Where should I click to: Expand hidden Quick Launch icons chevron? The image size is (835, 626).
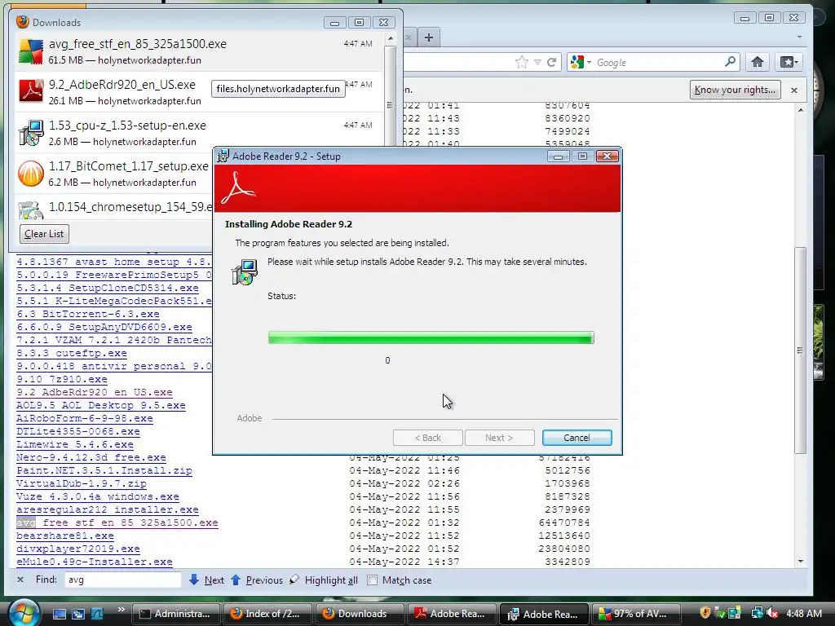121,610
